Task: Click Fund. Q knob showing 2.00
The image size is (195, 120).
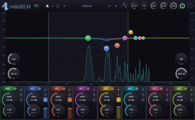Action: 9,111
